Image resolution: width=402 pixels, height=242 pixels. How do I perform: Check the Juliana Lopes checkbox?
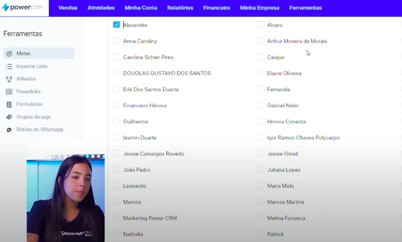coord(260,169)
